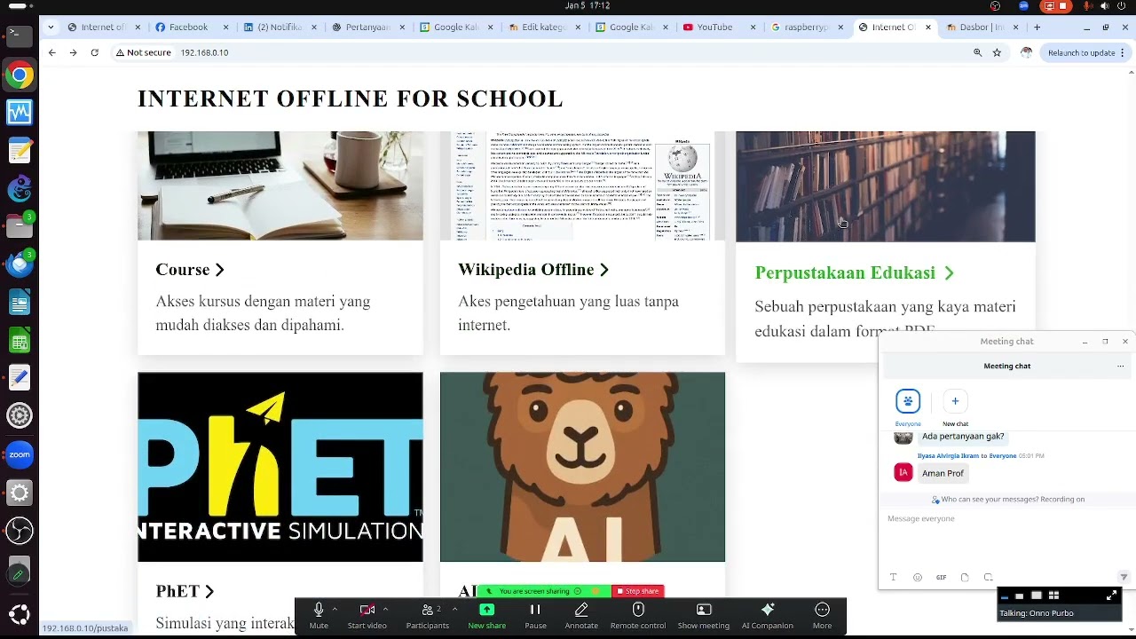Open OBS Studio from the dock
This screenshot has height=639, width=1136.
click(x=20, y=531)
